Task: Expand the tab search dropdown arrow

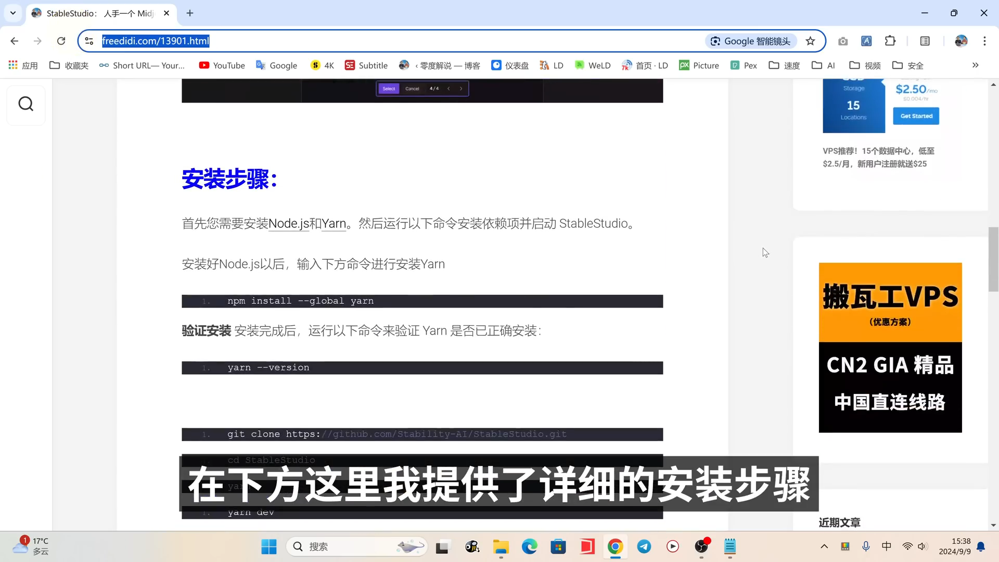Action: pos(13,13)
